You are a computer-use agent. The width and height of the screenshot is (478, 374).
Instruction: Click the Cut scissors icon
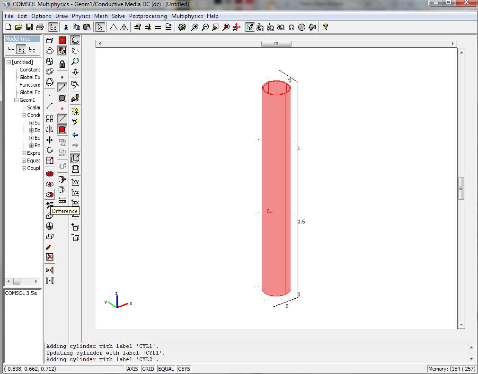[x=65, y=27]
